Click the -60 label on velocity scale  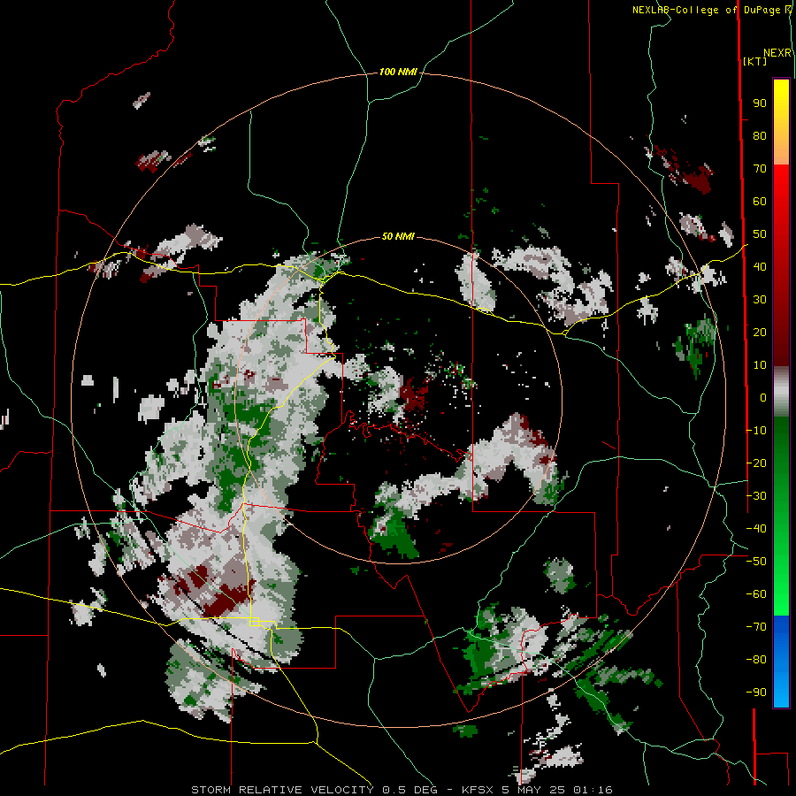point(756,594)
